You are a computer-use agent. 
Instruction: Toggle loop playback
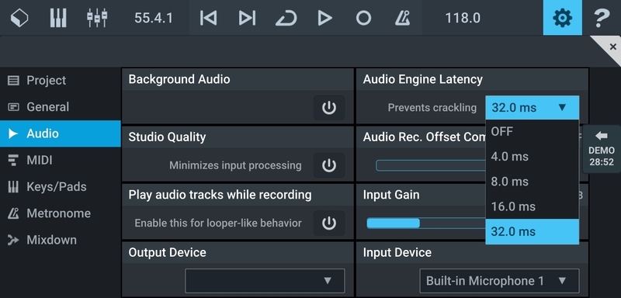(x=286, y=18)
